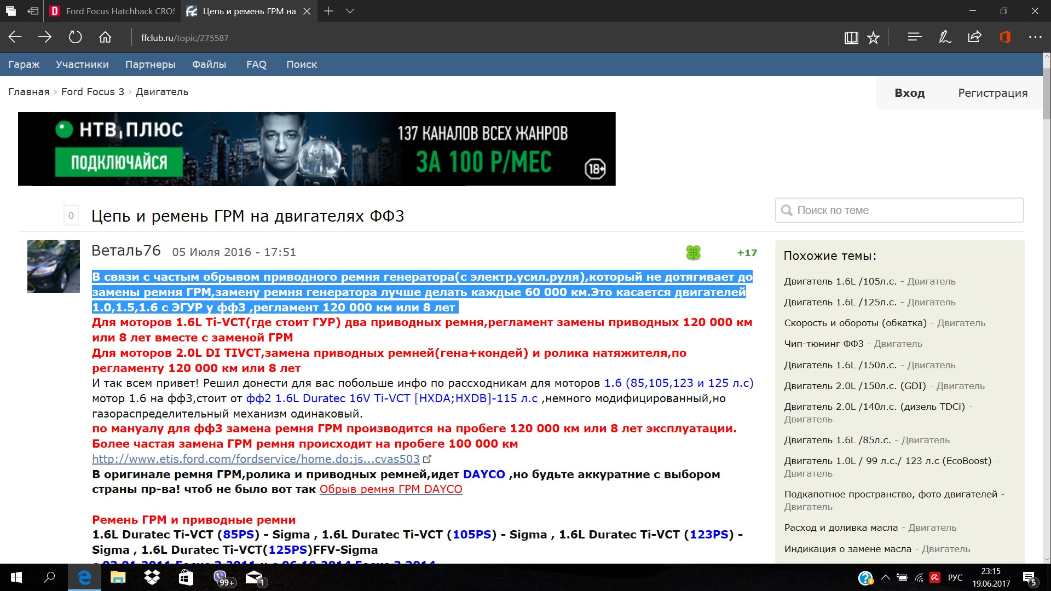Image resolution: width=1051 pixels, height=591 pixels.
Task: Show the tabs you've set aside
Action: (10, 11)
